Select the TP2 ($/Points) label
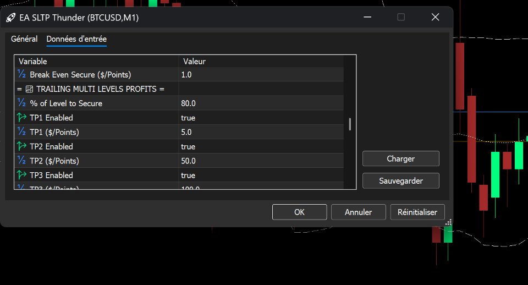Viewport: 528px width, 285px height. coord(54,161)
